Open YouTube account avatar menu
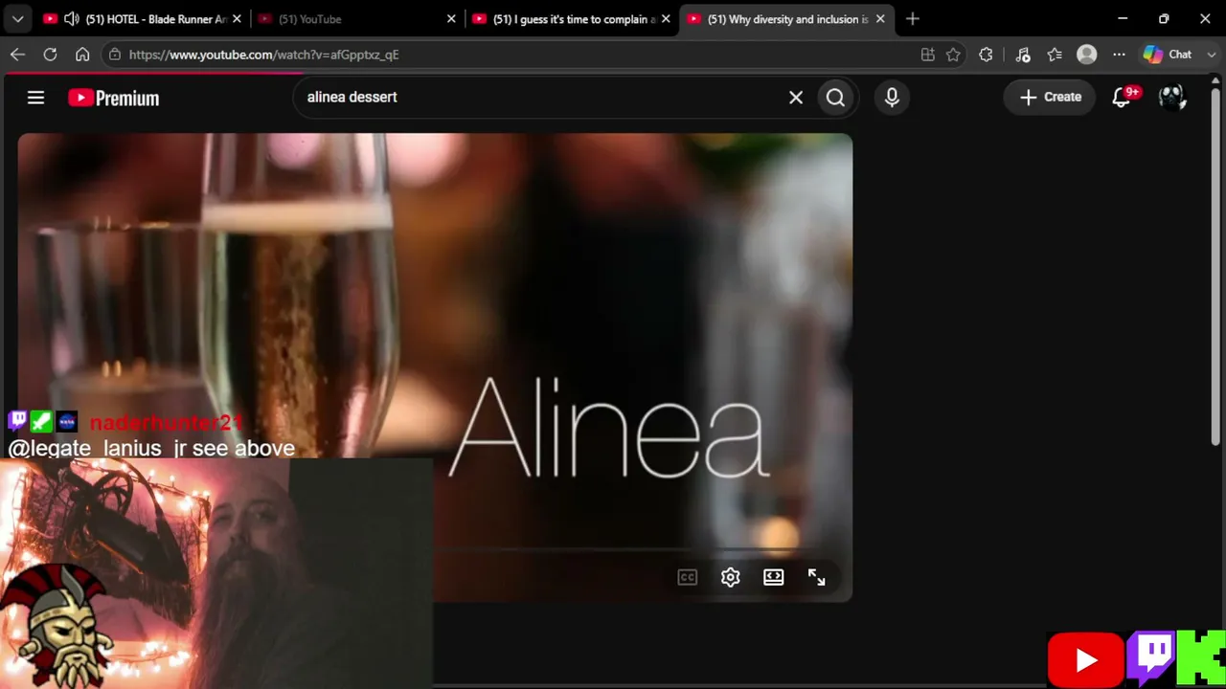Screen dimensions: 1226x689 coord(1172,97)
